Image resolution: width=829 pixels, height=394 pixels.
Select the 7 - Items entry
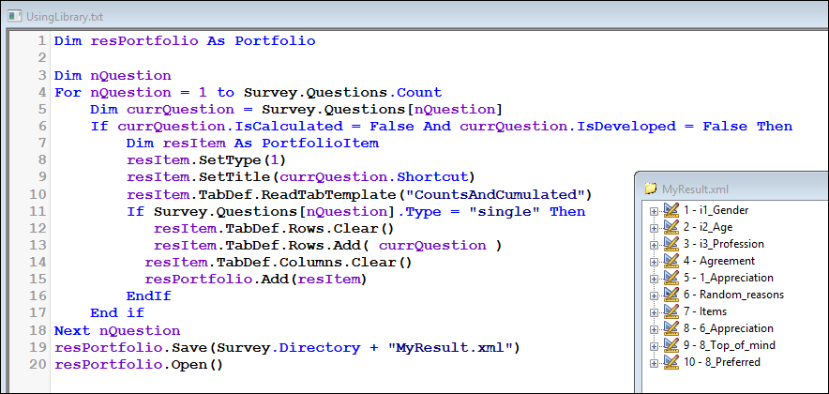click(x=705, y=311)
